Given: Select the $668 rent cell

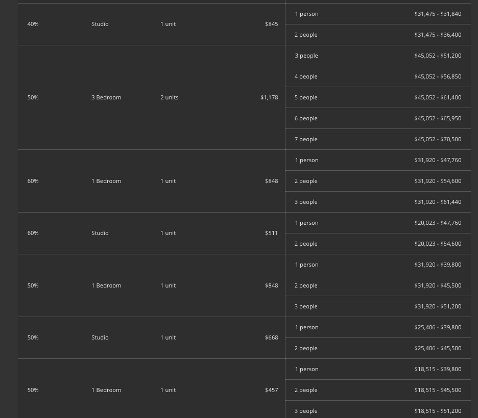Looking at the screenshot, I should pyautogui.click(x=271, y=337).
